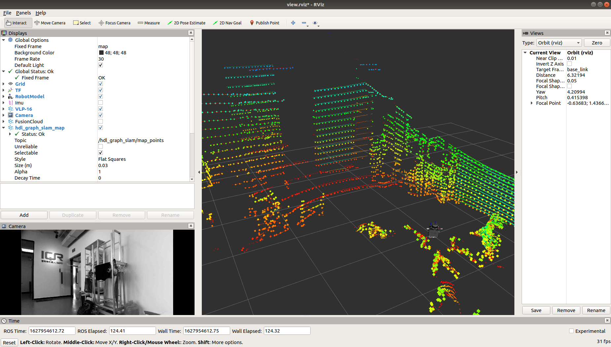The height and width of the screenshot is (347, 611).
Task: Click the Zero view button
Action: (597, 43)
